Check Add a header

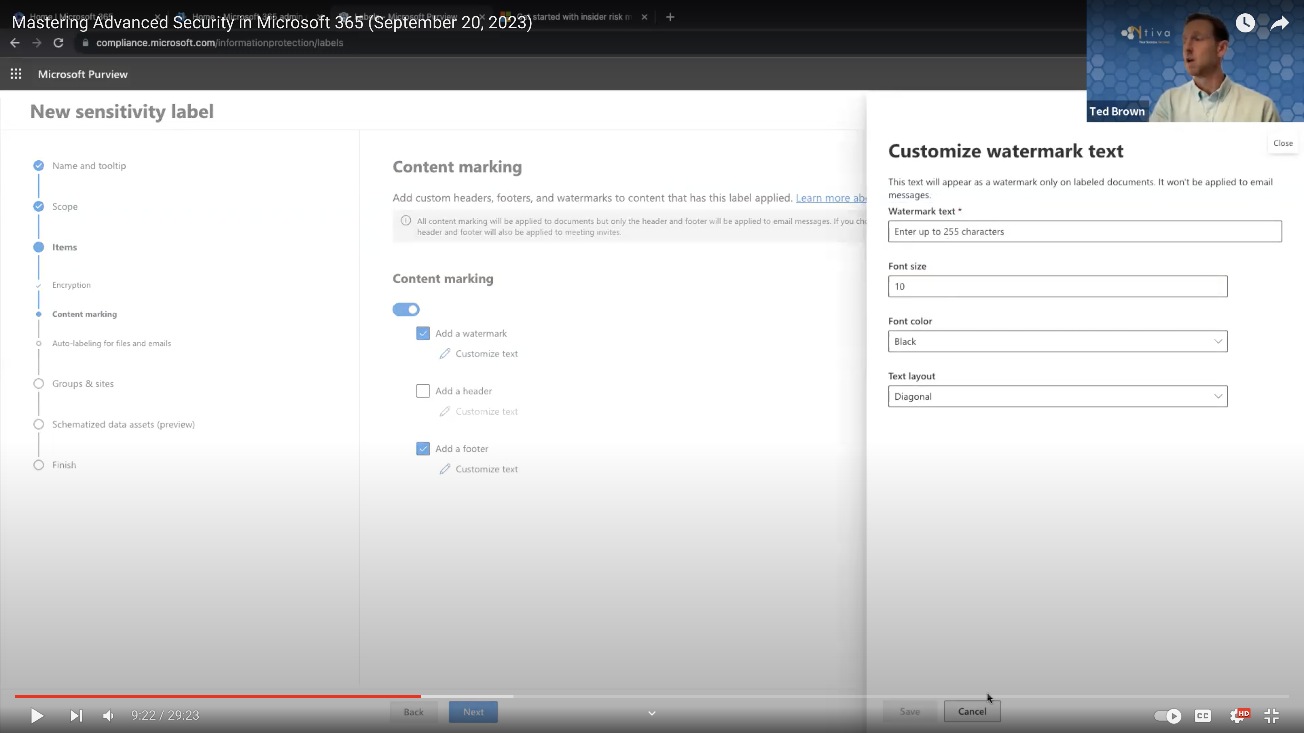[423, 391]
